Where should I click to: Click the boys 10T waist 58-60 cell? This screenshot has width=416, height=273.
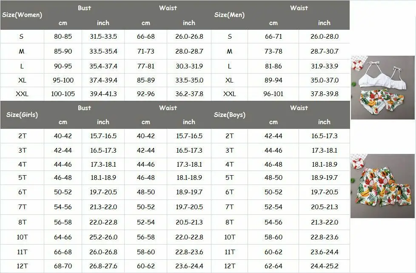(x=273, y=237)
